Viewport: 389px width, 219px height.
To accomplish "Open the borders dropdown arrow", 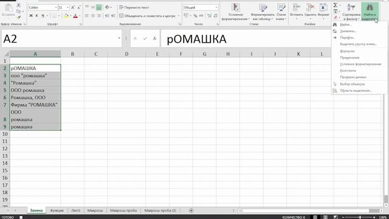I will click(59, 16).
